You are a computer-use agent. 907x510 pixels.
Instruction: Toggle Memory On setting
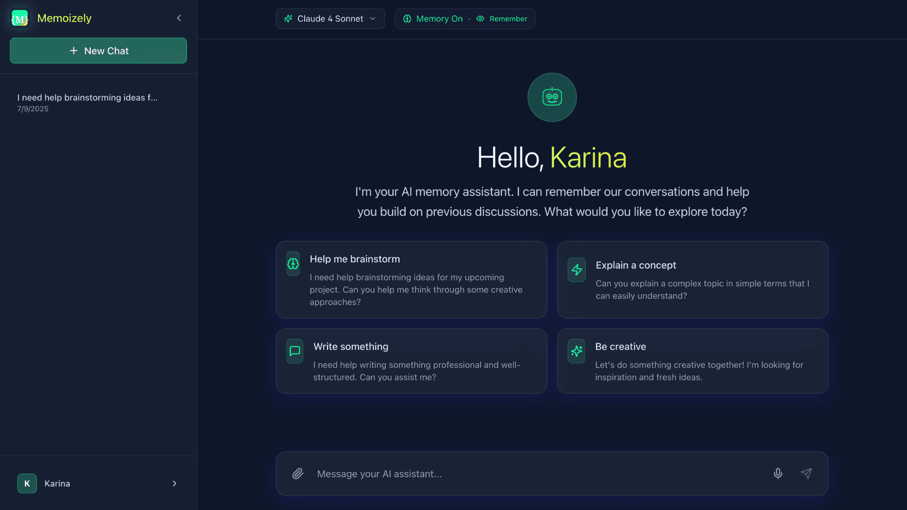pyautogui.click(x=433, y=18)
